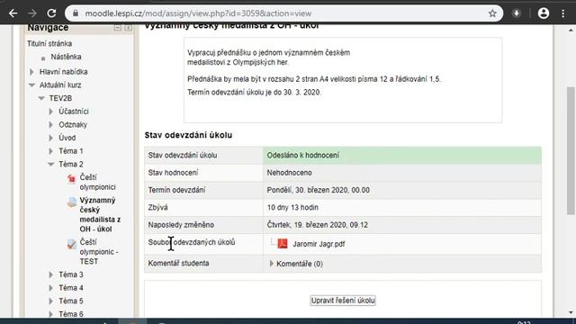Expand Hlavní nabídka tree node
The height and width of the screenshot is (324, 576).
31,72
